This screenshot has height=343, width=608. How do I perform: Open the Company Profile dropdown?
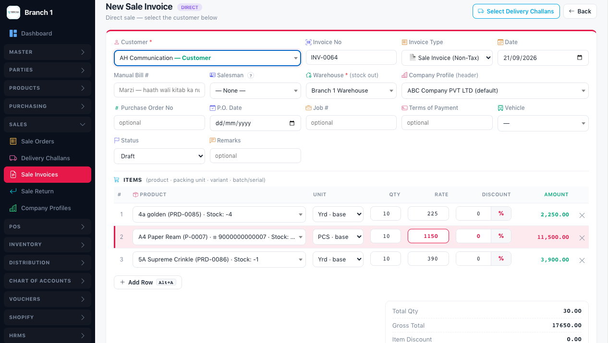495,91
